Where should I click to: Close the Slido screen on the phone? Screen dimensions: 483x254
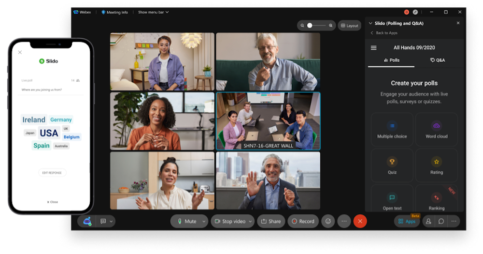point(20,52)
